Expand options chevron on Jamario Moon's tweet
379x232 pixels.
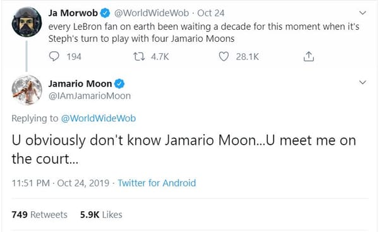[x=363, y=82]
